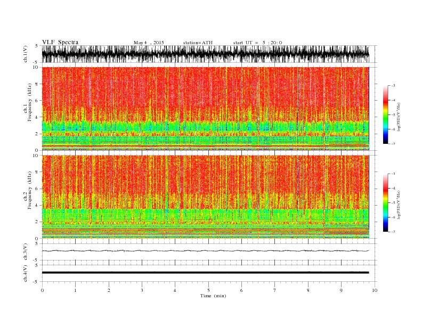Click the '5' voltage tick on ch.1(V) axis
Viewport: 422px width, 326px height.
(37, 46)
